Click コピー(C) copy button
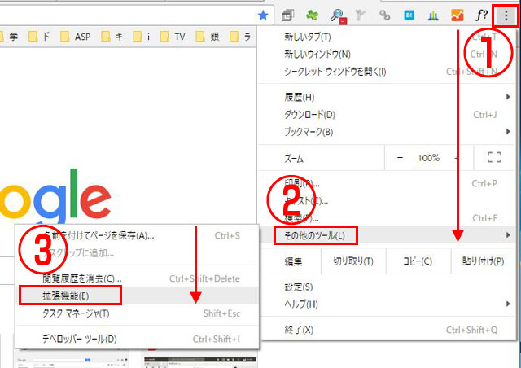 [x=418, y=261]
